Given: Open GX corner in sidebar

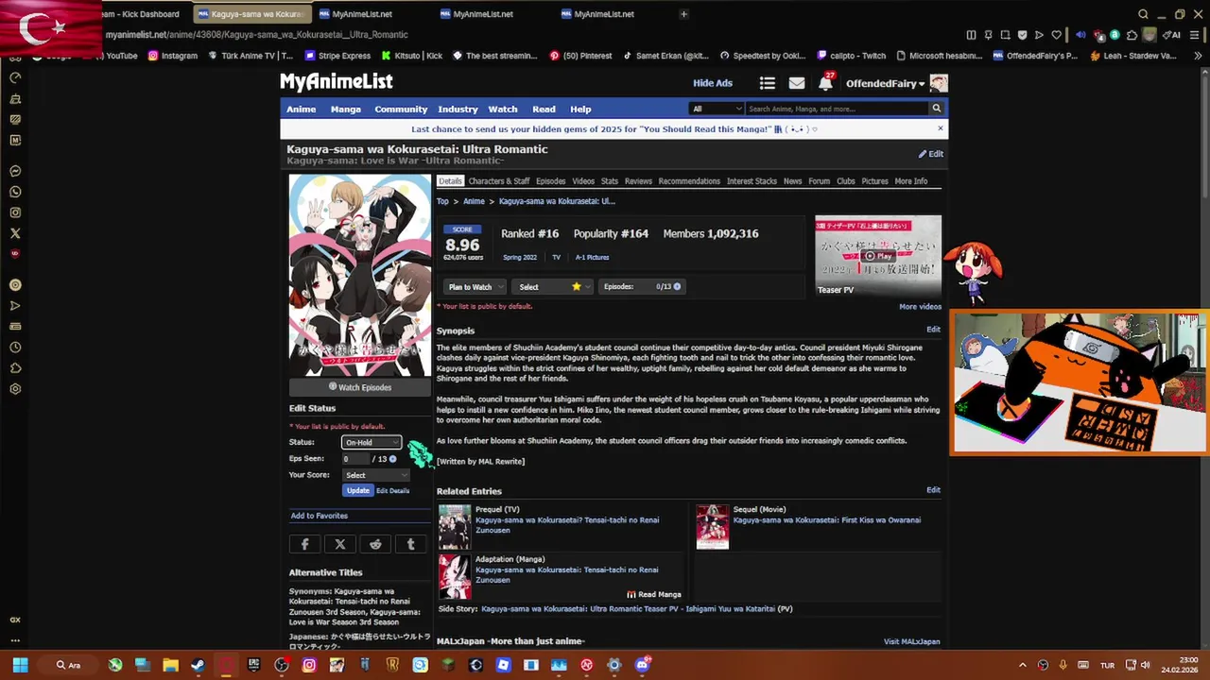Looking at the screenshot, I should [15, 620].
